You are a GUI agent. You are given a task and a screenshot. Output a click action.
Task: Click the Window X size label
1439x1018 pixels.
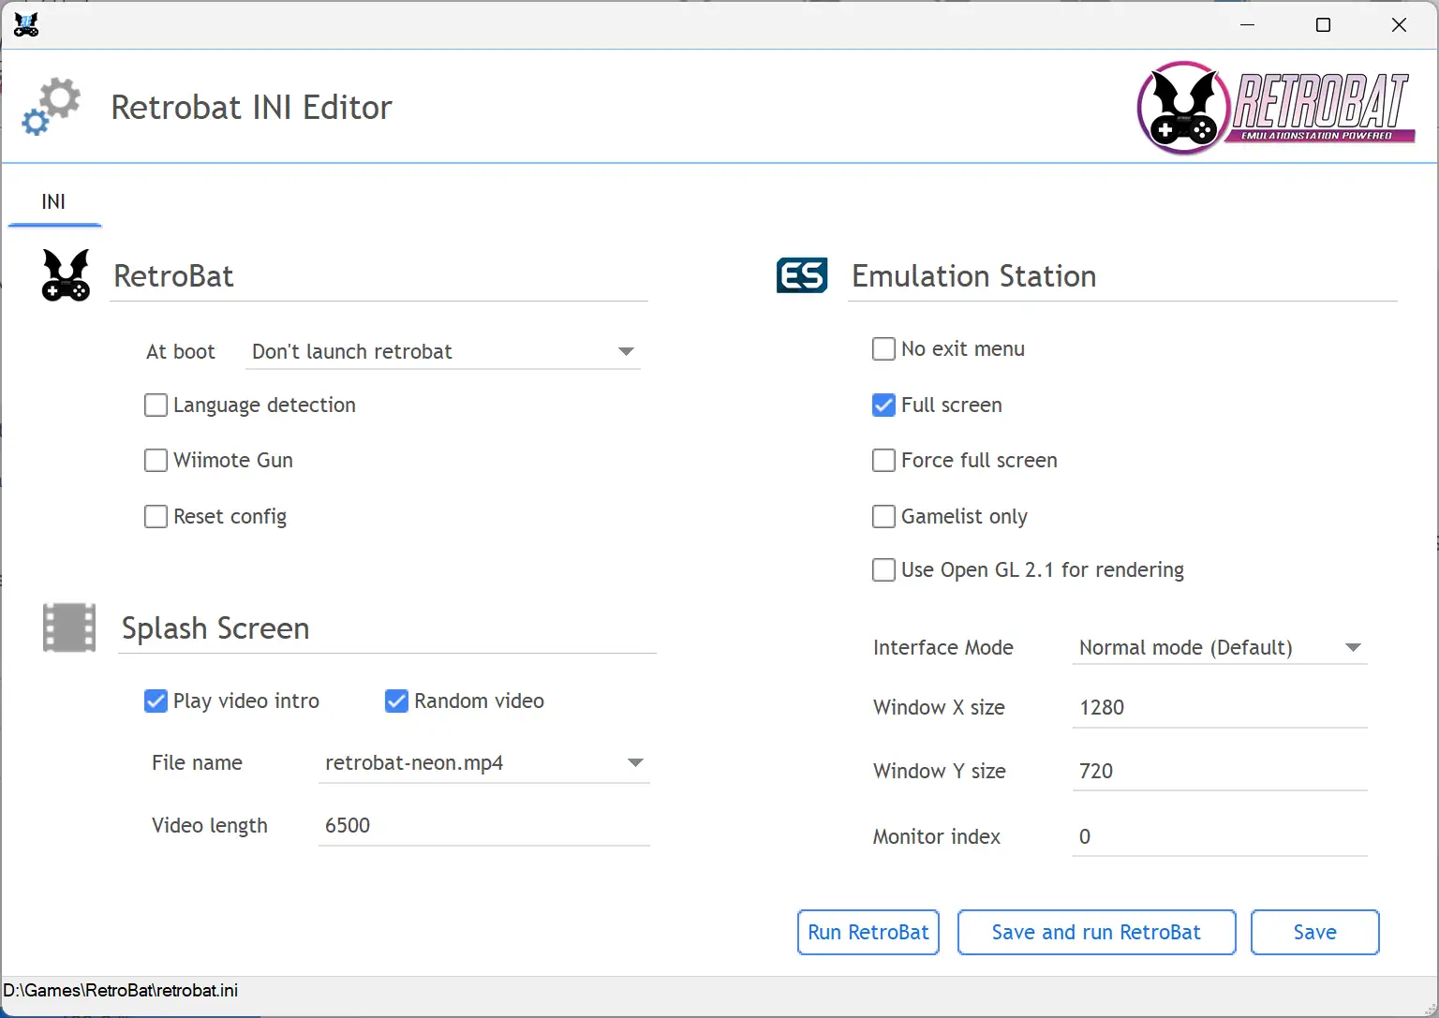click(x=939, y=708)
